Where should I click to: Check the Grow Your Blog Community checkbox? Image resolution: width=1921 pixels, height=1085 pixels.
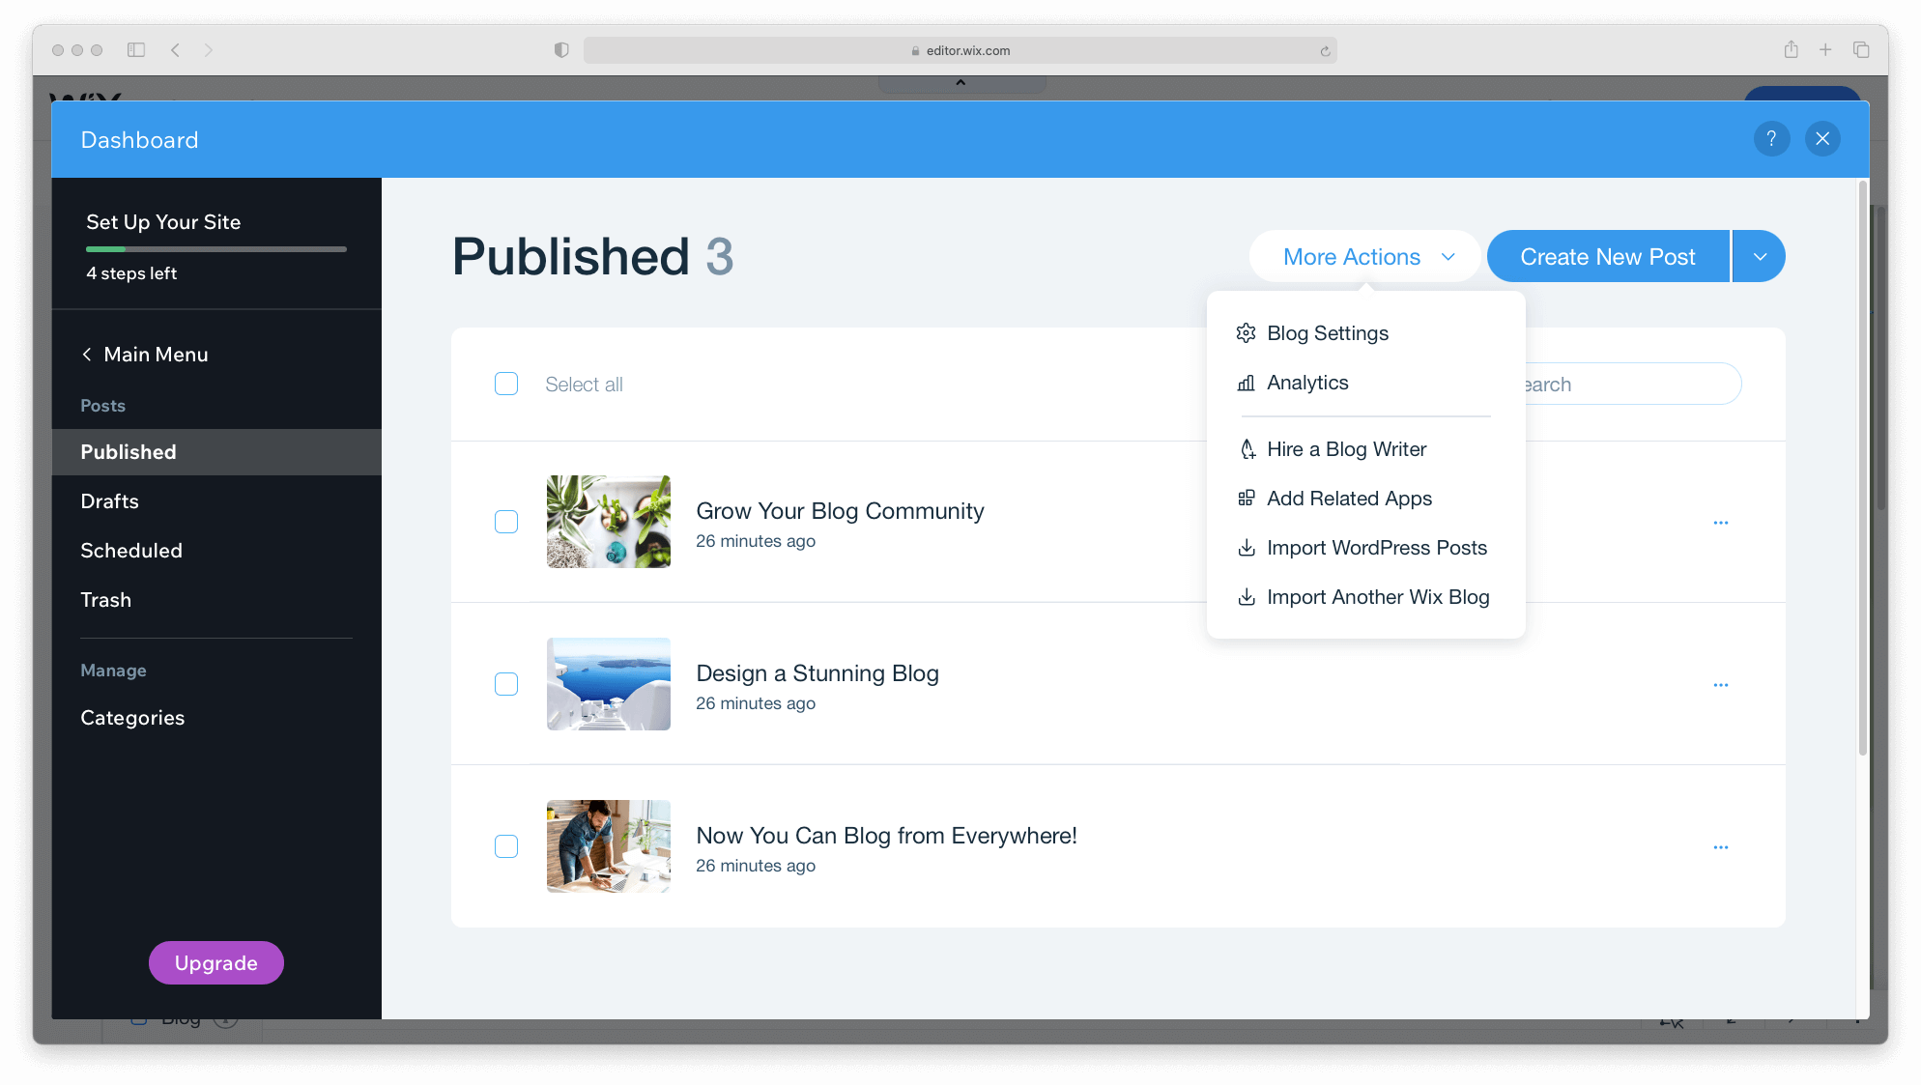[508, 522]
